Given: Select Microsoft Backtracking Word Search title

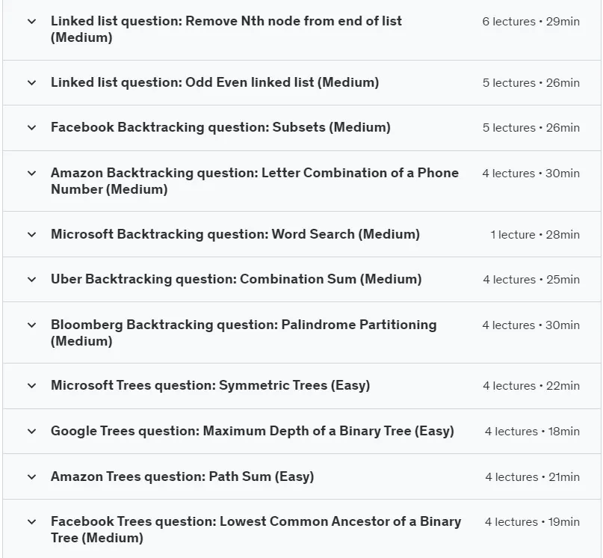Looking at the screenshot, I should [235, 234].
